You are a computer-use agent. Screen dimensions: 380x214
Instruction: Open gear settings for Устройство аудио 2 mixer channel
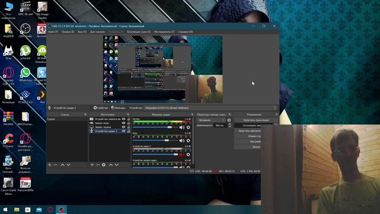188,155
